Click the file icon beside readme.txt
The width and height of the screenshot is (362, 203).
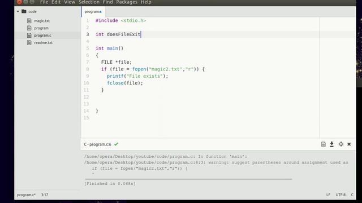pyautogui.click(x=29, y=43)
